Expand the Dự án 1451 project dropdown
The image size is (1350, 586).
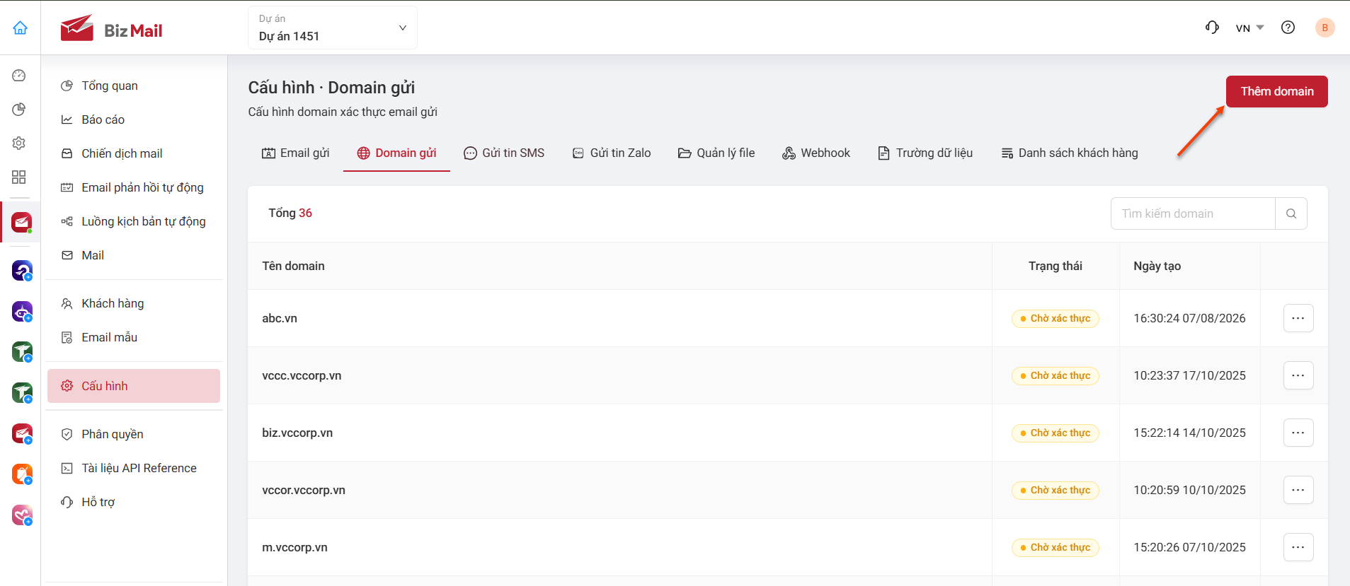[x=333, y=28]
